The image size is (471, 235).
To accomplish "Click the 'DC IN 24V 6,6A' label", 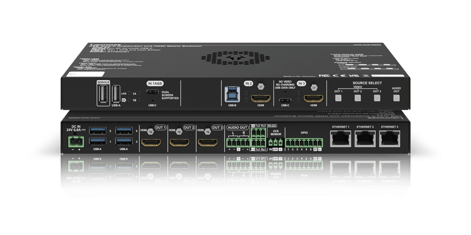I will tap(75, 128).
